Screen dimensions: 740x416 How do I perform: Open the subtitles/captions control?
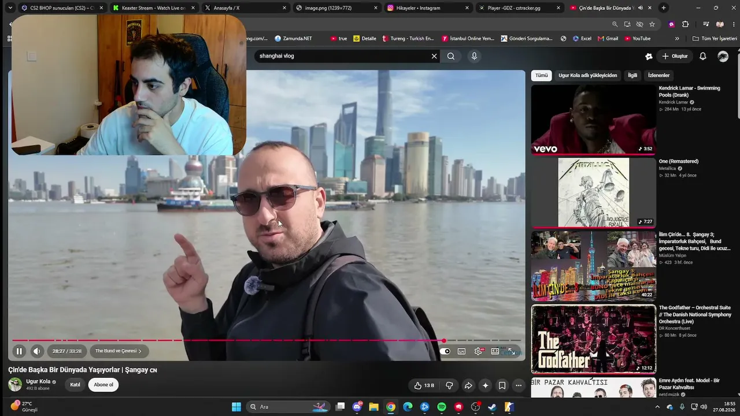tap(461, 351)
